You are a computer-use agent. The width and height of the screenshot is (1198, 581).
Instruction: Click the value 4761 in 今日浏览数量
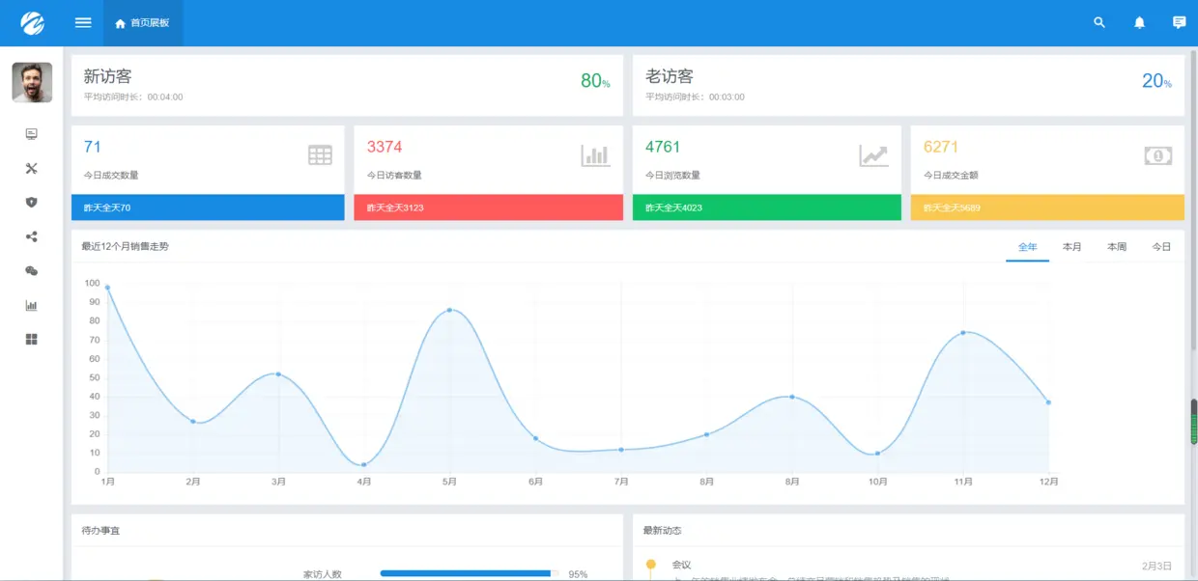point(663,147)
